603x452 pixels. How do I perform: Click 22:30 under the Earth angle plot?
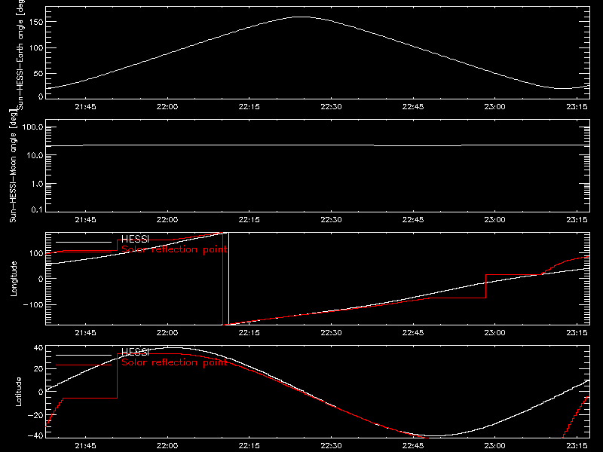click(331, 107)
